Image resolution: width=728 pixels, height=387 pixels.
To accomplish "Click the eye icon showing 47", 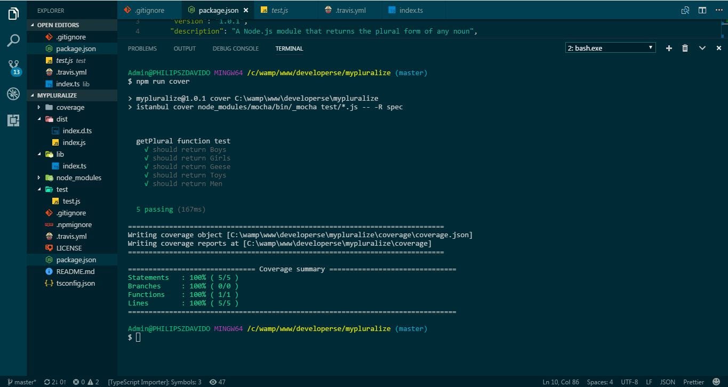I will click(218, 382).
